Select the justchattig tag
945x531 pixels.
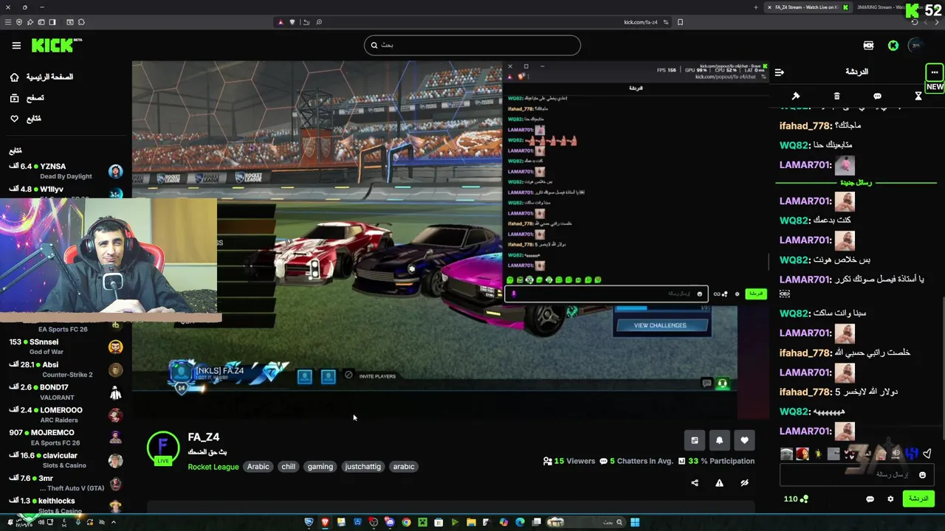tap(363, 466)
